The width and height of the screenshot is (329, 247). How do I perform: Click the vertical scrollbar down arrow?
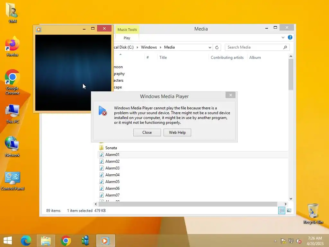click(x=291, y=198)
